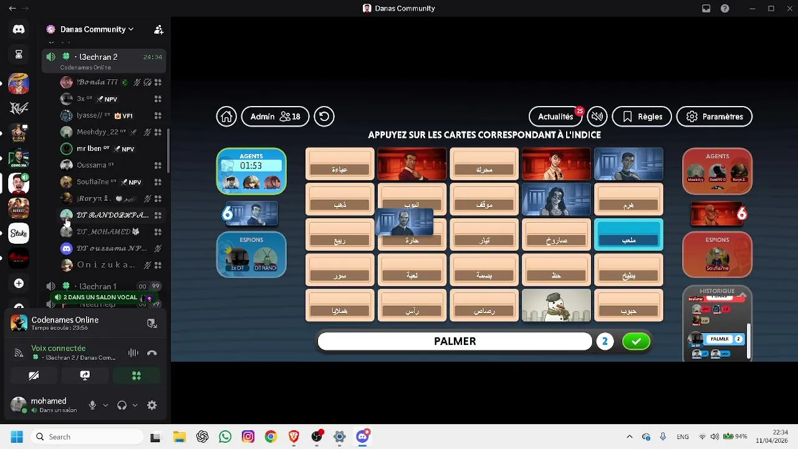Open Discord direct messages home icon
This screenshot has height=449, width=798.
[19, 29]
